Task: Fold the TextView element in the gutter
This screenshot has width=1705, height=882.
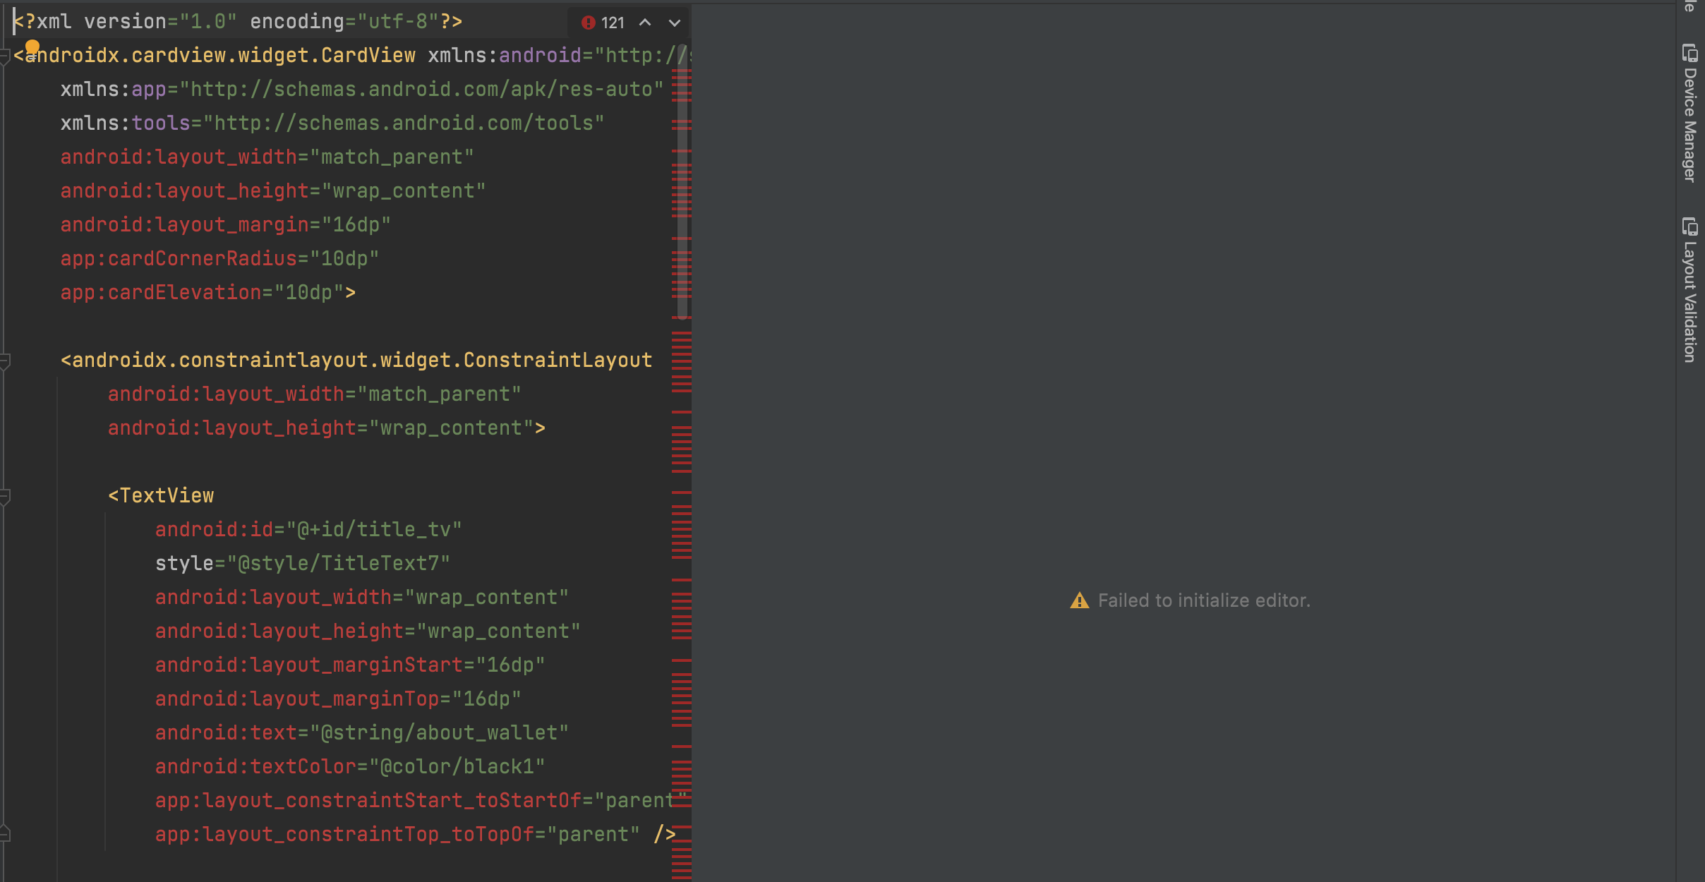Action: (4, 496)
